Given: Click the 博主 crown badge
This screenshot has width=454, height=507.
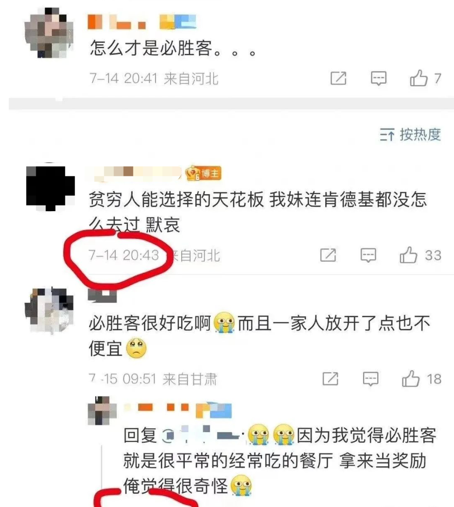Looking at the screenshot, I should pos(203,174).
